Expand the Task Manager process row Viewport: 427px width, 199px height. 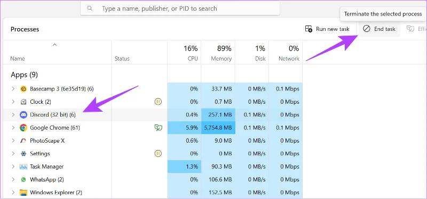pos(13,167)
